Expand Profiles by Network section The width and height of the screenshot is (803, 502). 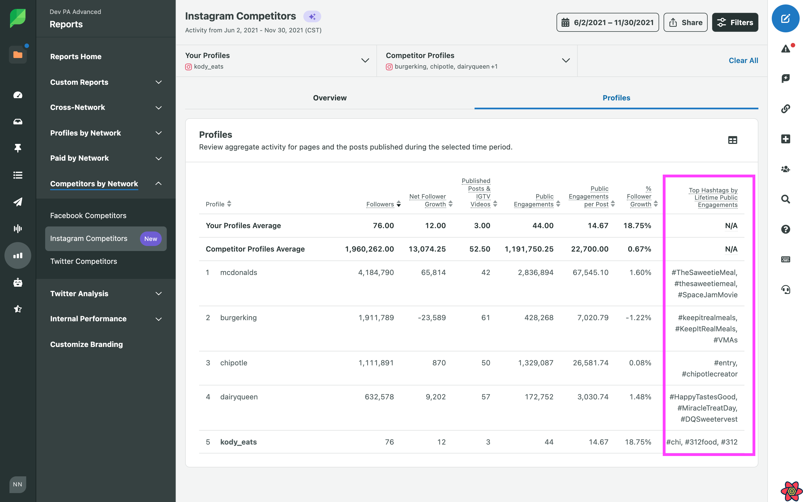106,133
